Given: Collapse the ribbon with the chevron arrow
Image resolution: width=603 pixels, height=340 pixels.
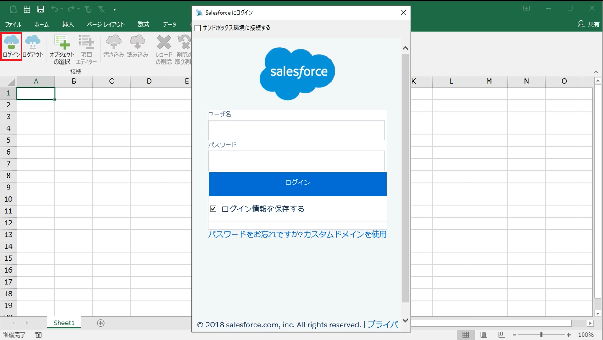Looking at the screenshot, I should [x=595, y=72].
